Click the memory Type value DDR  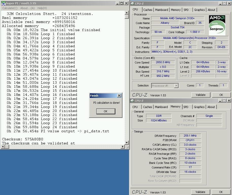point(159,116)
